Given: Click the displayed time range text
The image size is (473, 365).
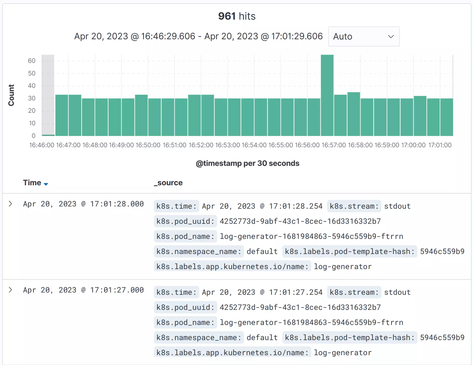Looking at the screenshot, I should [198, 36].
